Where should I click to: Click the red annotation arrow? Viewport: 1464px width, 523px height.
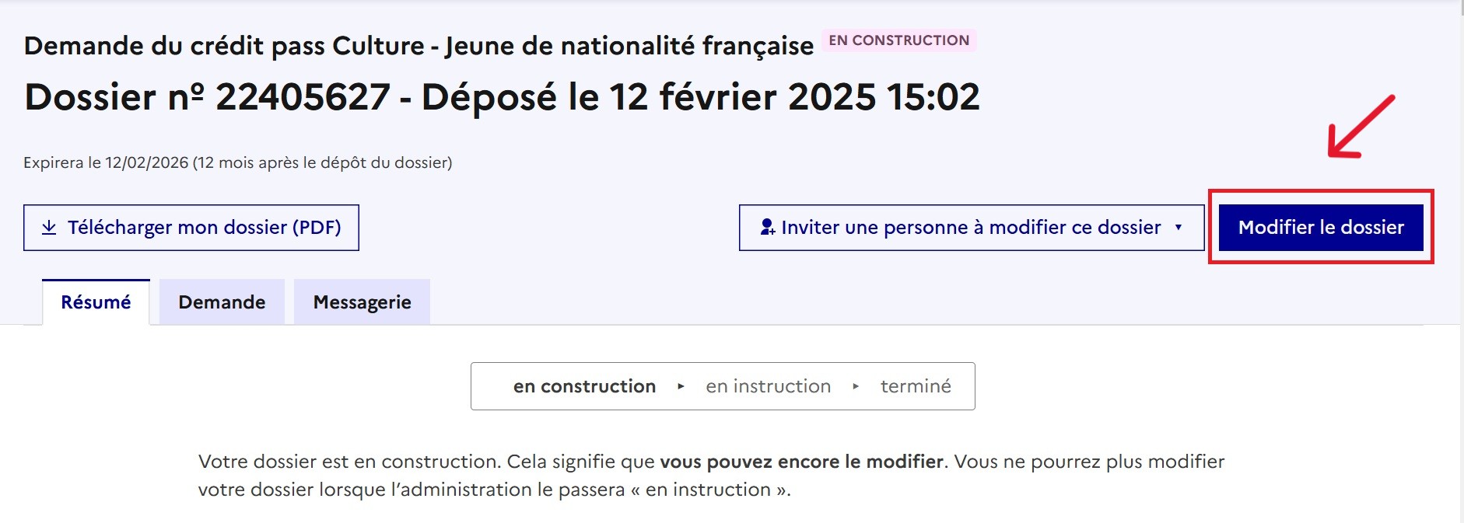[1361, 127]
